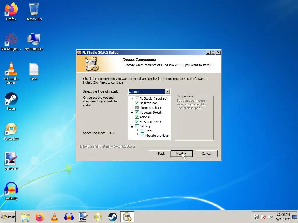Select the Audacity desktop shortcut
Screen dimensions: 298x223
point(11,191)
